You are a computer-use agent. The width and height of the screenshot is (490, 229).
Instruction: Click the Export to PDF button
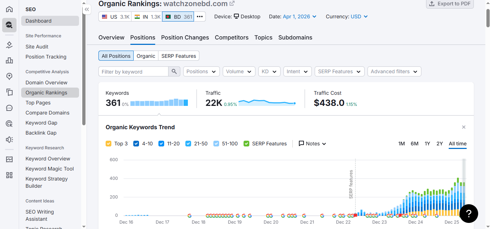tap(450, 4)
